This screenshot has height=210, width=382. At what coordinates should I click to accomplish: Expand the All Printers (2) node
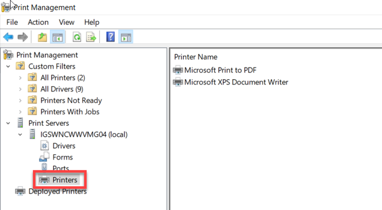point(20,78)
